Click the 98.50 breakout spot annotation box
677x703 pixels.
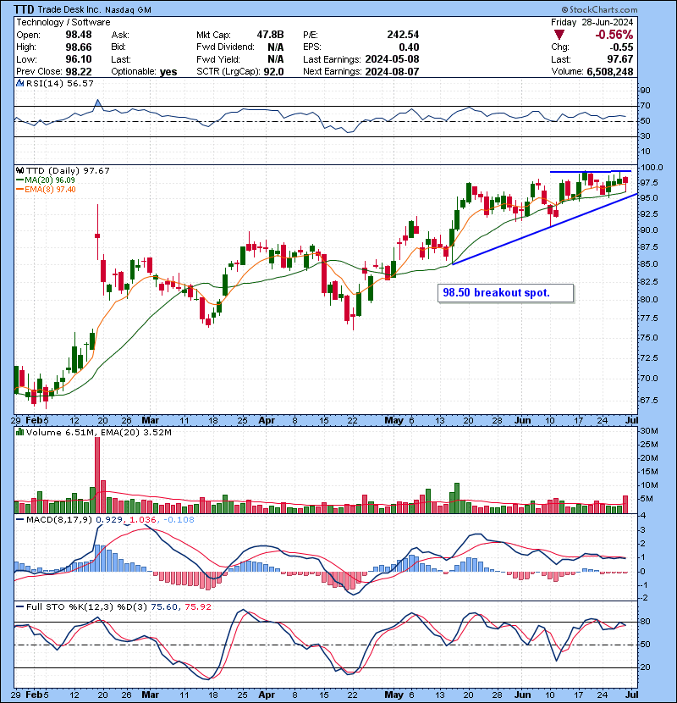point(505,293)
